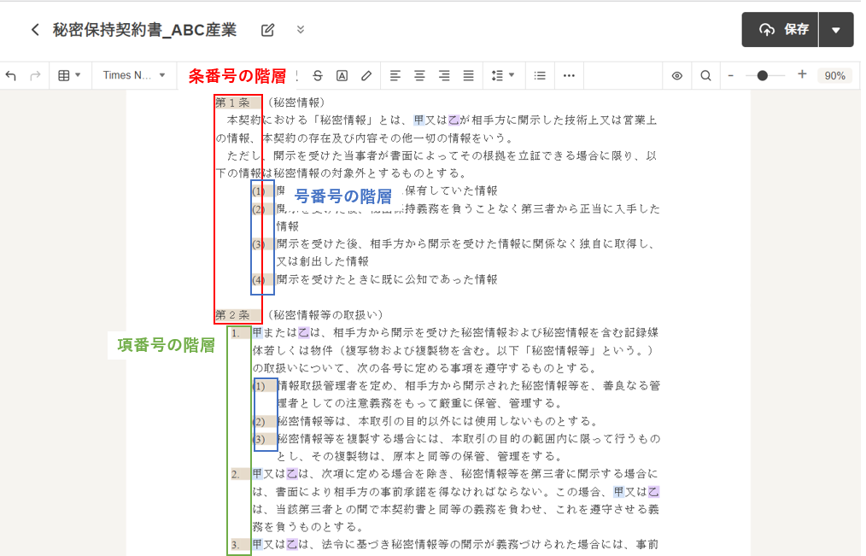Screen dimensions: 866x556
Task: Open the insert table dropdown
Action: [x=69, y=75]
